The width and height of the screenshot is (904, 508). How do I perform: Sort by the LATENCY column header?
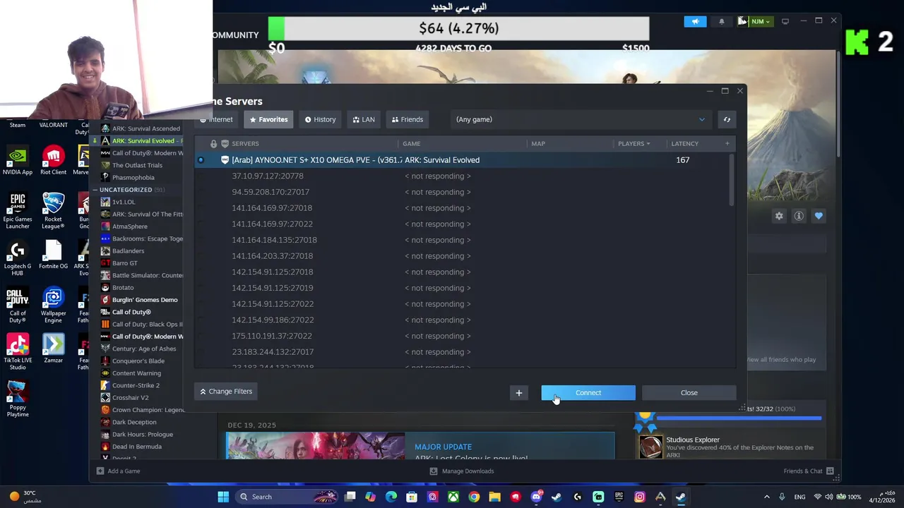(684, 143)
